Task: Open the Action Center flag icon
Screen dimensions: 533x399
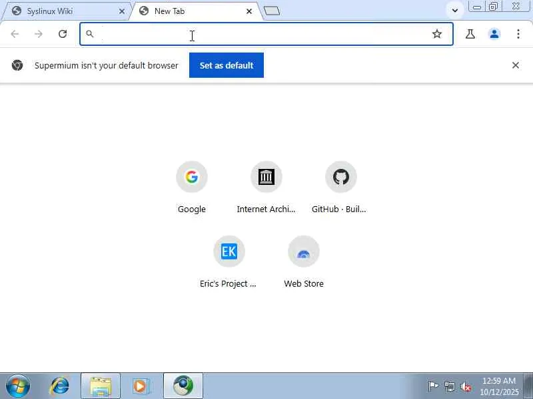Action: (432, 386)
